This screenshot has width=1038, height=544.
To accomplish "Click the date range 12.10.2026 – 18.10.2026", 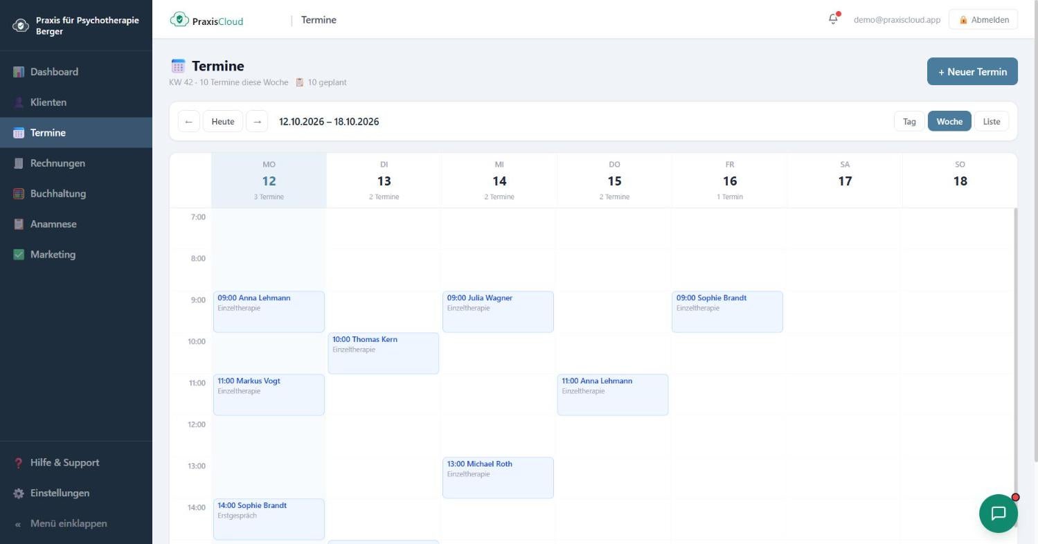I will coord(329,122).
